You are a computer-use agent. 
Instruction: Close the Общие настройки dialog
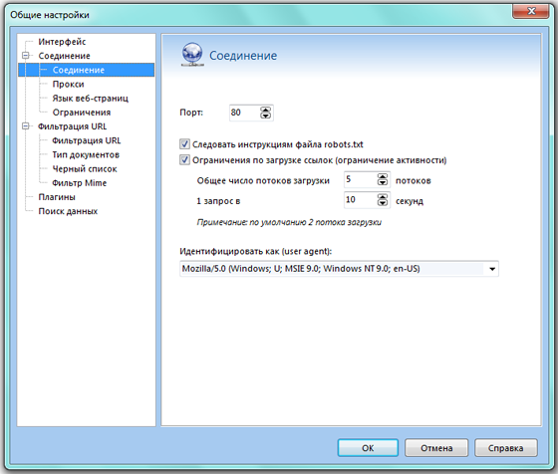click(x=531, y=11)
